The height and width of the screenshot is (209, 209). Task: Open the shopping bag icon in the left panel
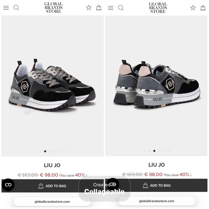(x=99, y=7)
